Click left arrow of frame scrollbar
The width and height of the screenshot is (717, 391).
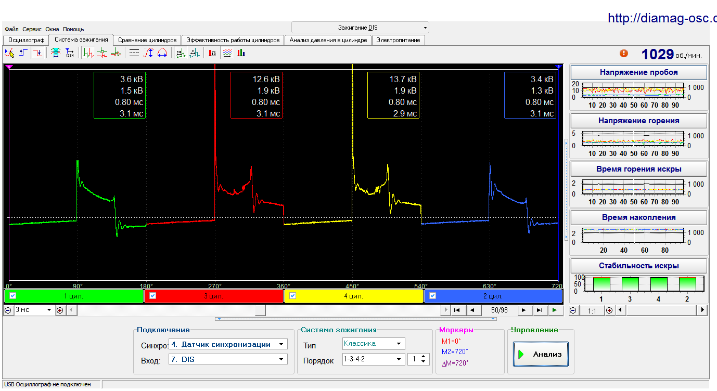pos(71,310)
